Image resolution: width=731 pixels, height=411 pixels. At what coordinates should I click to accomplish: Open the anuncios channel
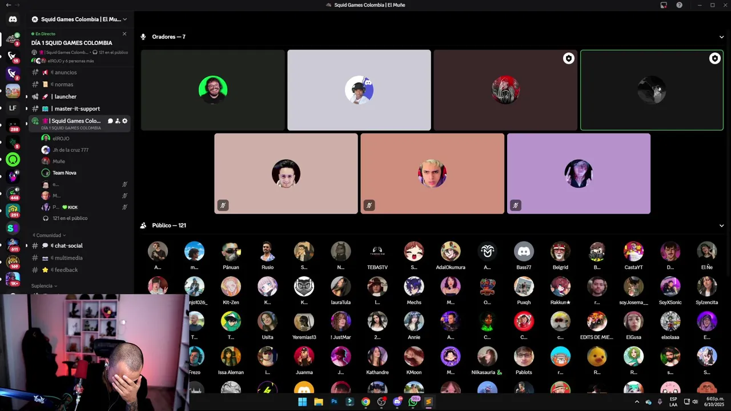pos(80,72)
